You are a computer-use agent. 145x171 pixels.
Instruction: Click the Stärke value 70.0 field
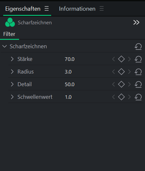click(x=70, y=59)
